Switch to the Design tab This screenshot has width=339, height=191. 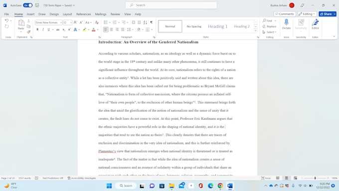coord(54,14)
